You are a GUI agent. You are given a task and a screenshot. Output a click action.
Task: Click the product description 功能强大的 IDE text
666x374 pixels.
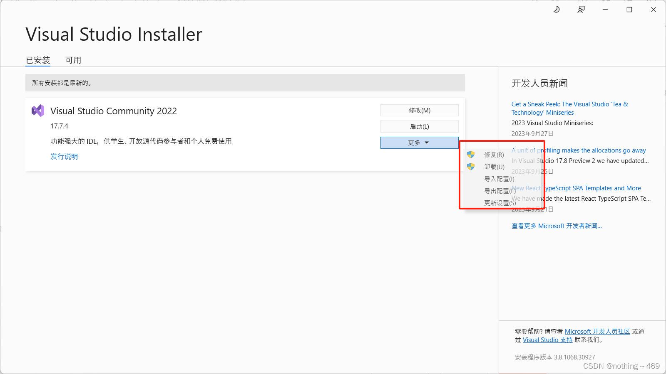coord(141,141)
